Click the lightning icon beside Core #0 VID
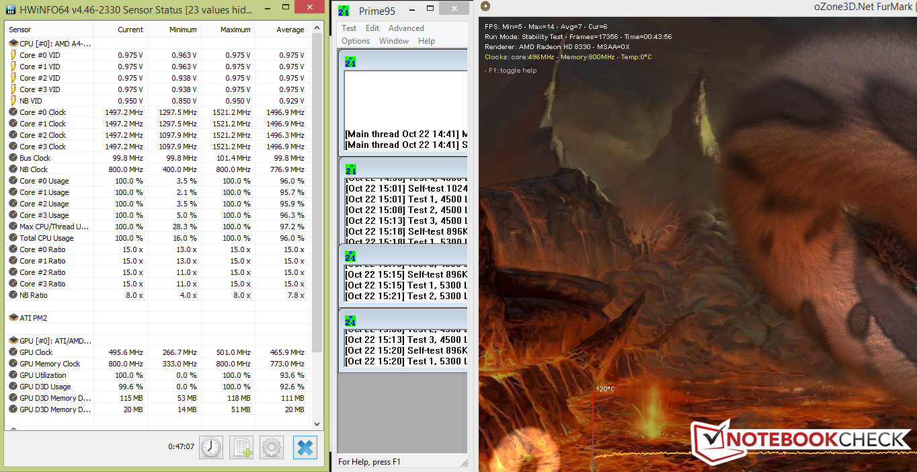Viewport: 917px width, 472px height. (13, 55)
